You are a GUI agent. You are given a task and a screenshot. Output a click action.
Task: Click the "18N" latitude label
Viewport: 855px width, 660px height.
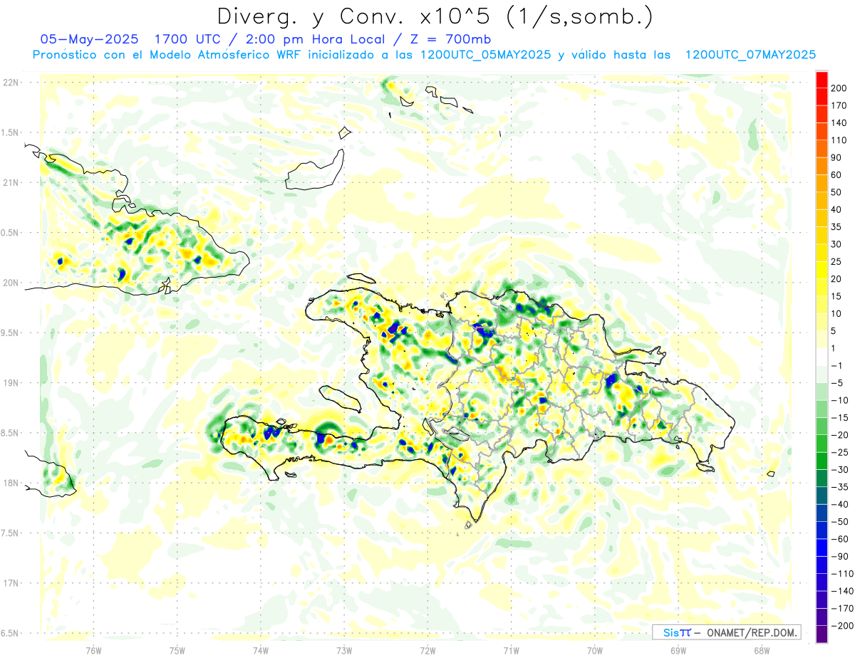tap(11, 483)
